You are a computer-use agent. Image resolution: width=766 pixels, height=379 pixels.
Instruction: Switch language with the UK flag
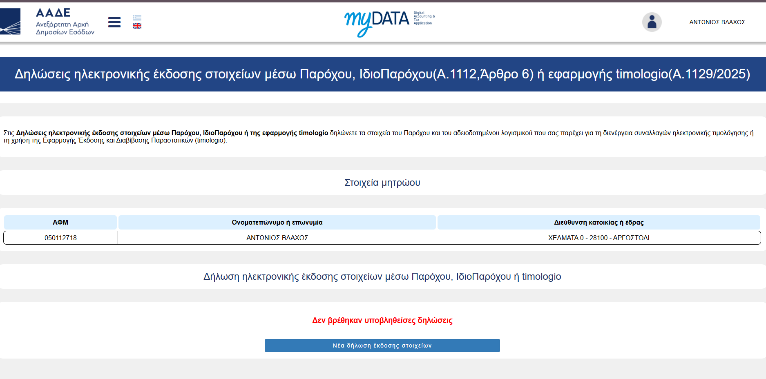click(137, 26)
